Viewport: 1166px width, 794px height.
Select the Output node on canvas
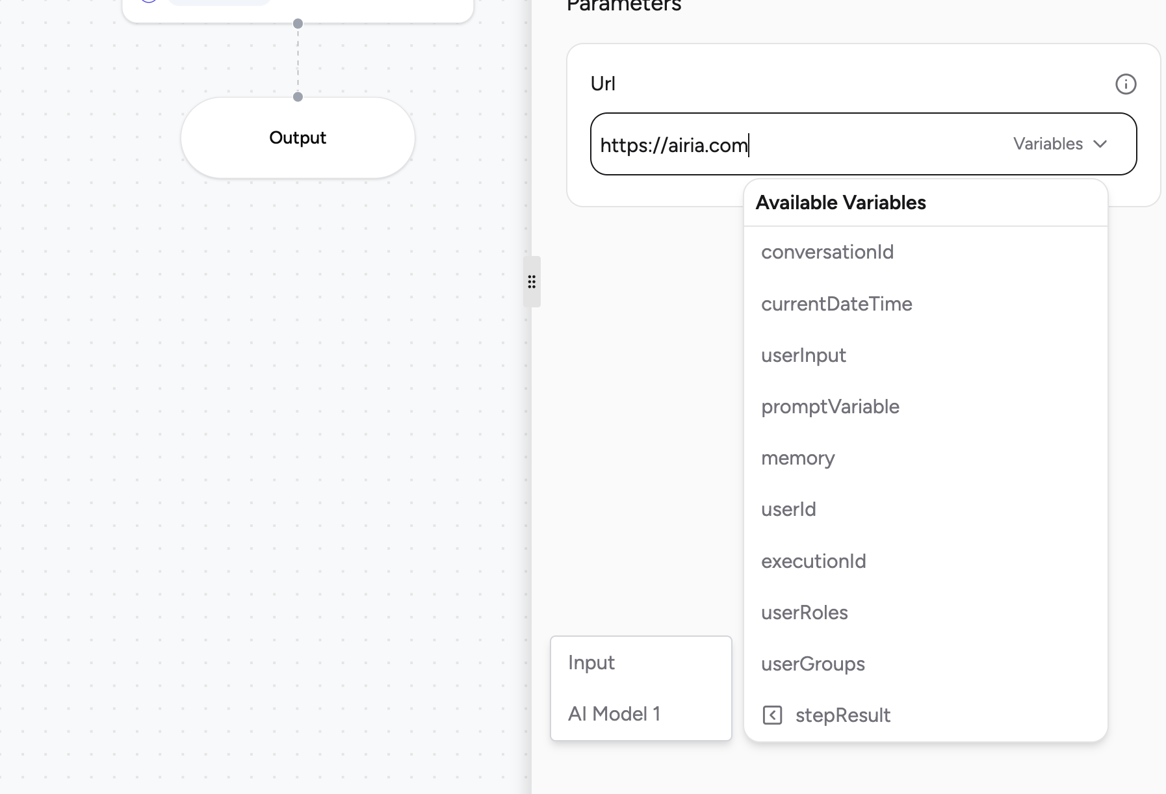[298, 138]
